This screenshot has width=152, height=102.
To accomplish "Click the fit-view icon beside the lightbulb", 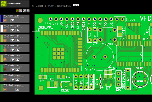I will pos(21,11).
